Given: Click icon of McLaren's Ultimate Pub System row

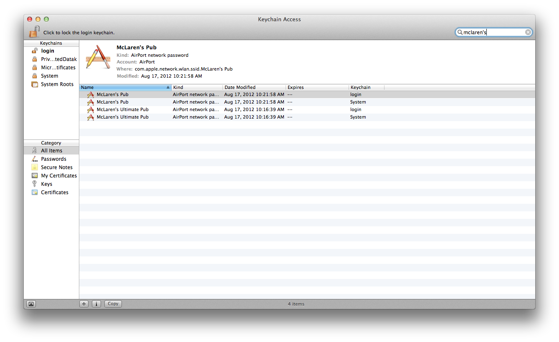Looking at the screenshot, I should point(91,117).
